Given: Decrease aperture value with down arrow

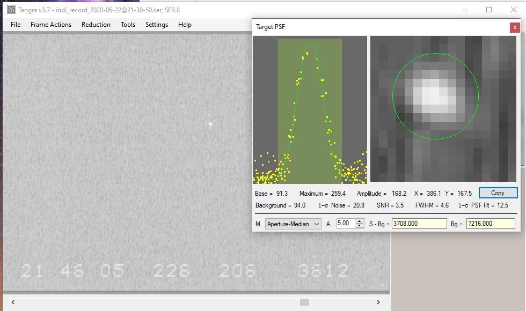Looking at the screenshot, I should [360, 226].
